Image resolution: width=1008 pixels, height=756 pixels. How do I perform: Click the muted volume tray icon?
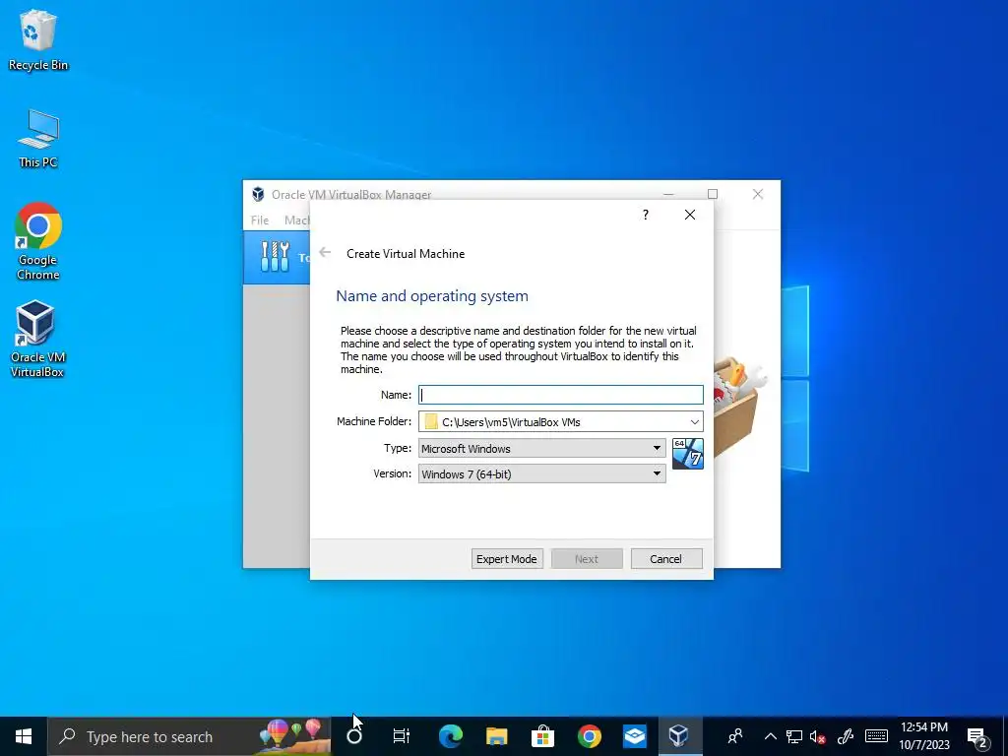pyautogui.click(x=818, y=736)
